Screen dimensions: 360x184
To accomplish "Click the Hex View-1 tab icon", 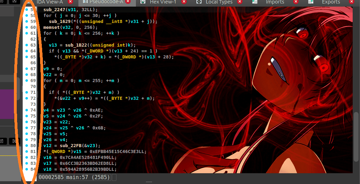I will point(143,2).
